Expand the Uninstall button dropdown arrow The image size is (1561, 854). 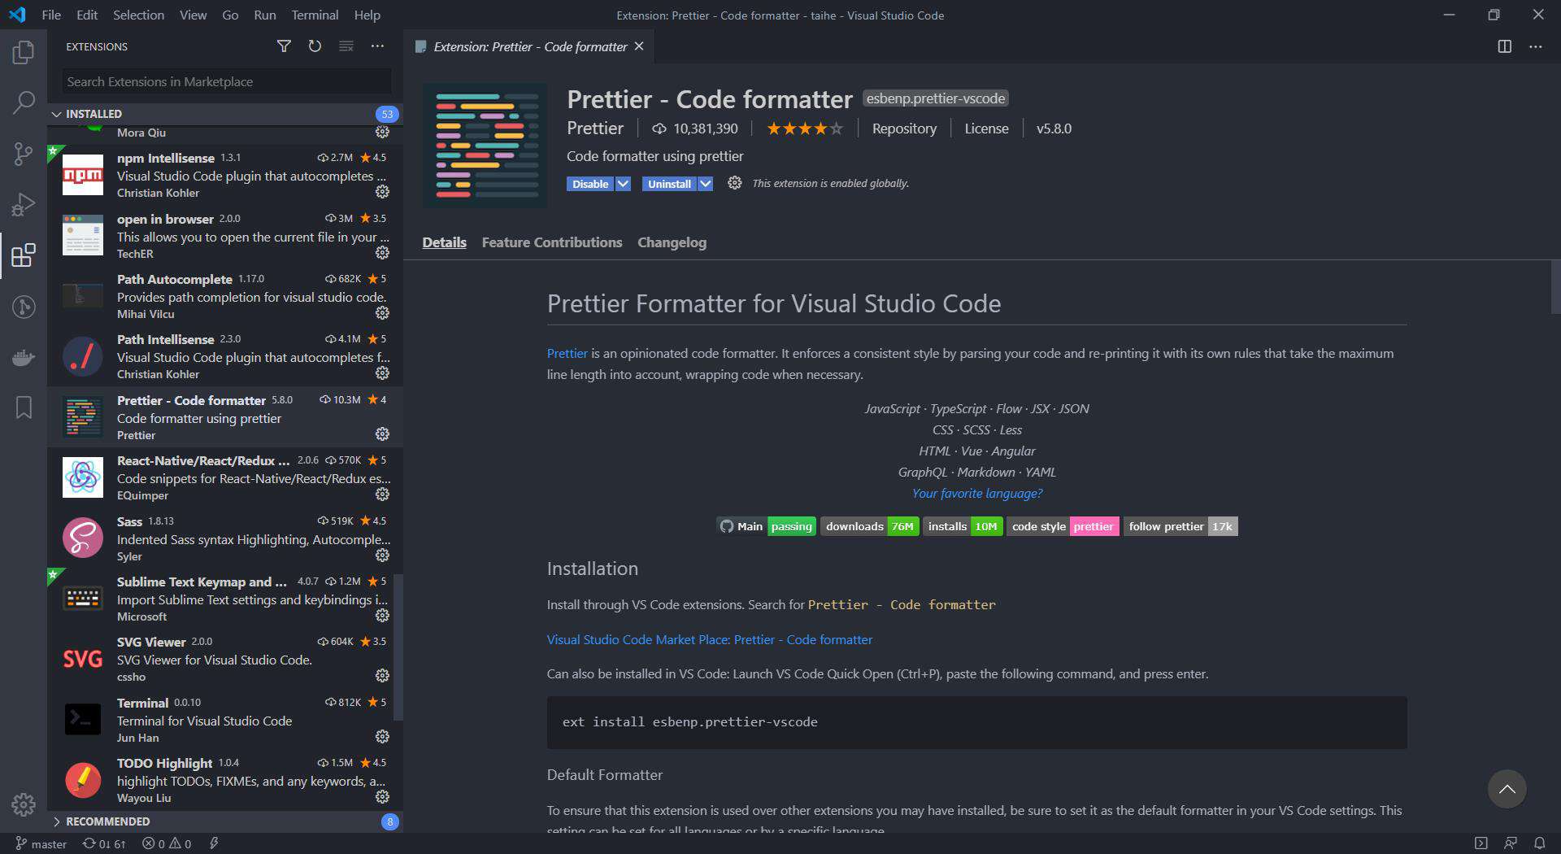(706, 184)
